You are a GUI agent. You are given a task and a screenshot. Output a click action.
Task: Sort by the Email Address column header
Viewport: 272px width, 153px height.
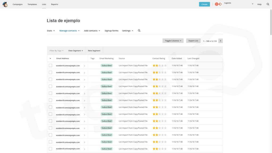(63, 58)
